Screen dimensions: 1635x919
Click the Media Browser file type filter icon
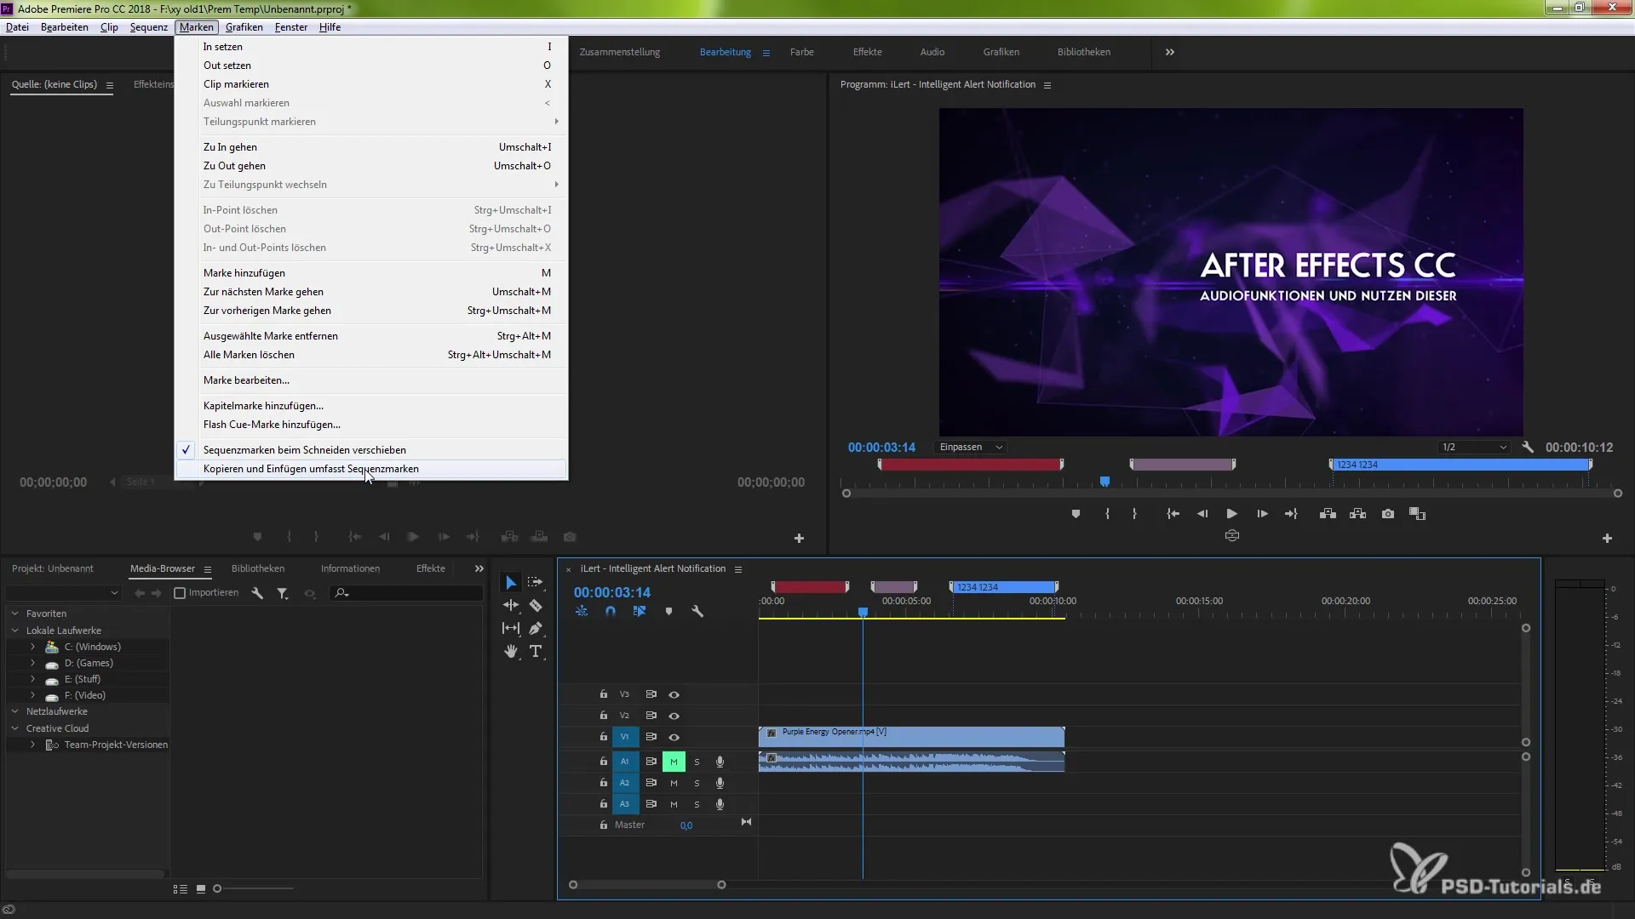pos(283,593)
